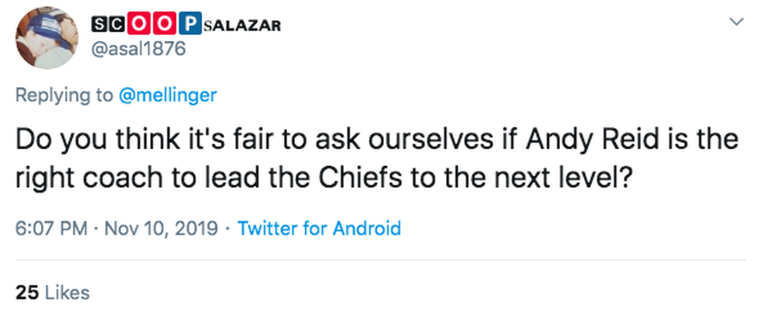763x316 pixels.
Task: Click the 'Replying to' label
Action: click(x=64, y=95)
